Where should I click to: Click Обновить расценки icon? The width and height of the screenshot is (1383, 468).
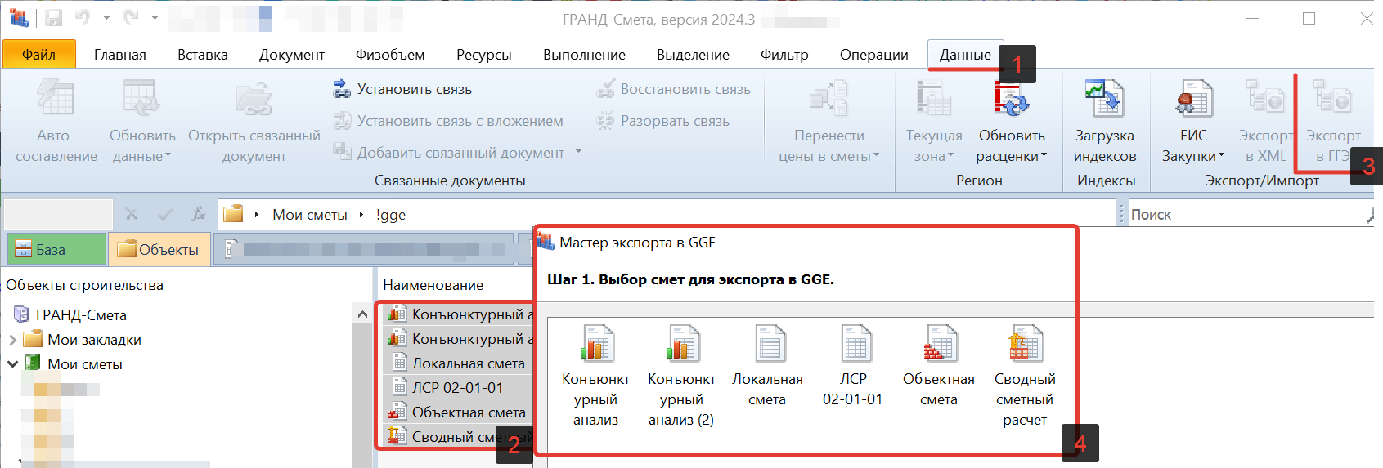point(1012,98)
